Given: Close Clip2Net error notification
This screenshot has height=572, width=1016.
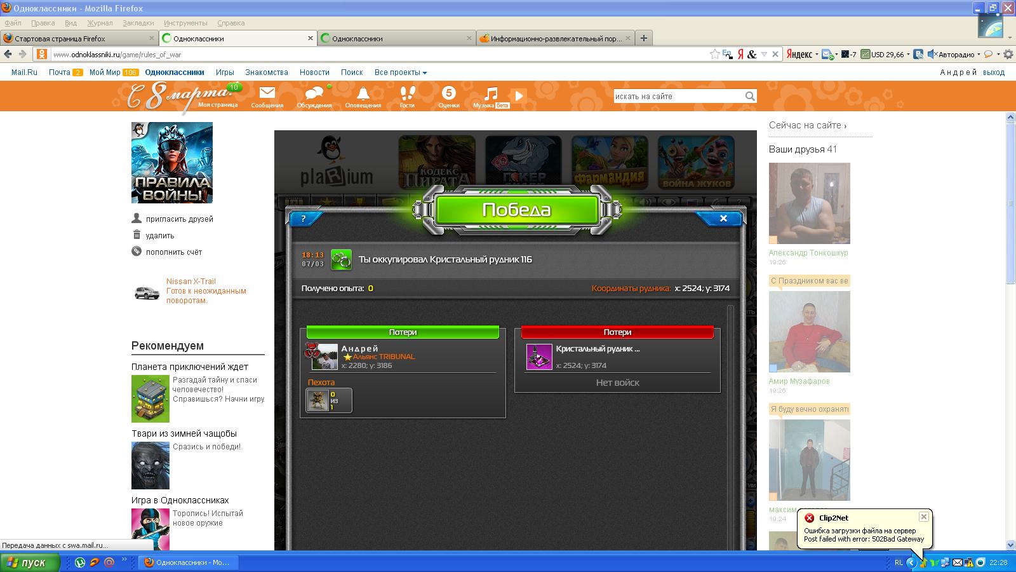Looking at the screenshot, I should pos(924,517).
